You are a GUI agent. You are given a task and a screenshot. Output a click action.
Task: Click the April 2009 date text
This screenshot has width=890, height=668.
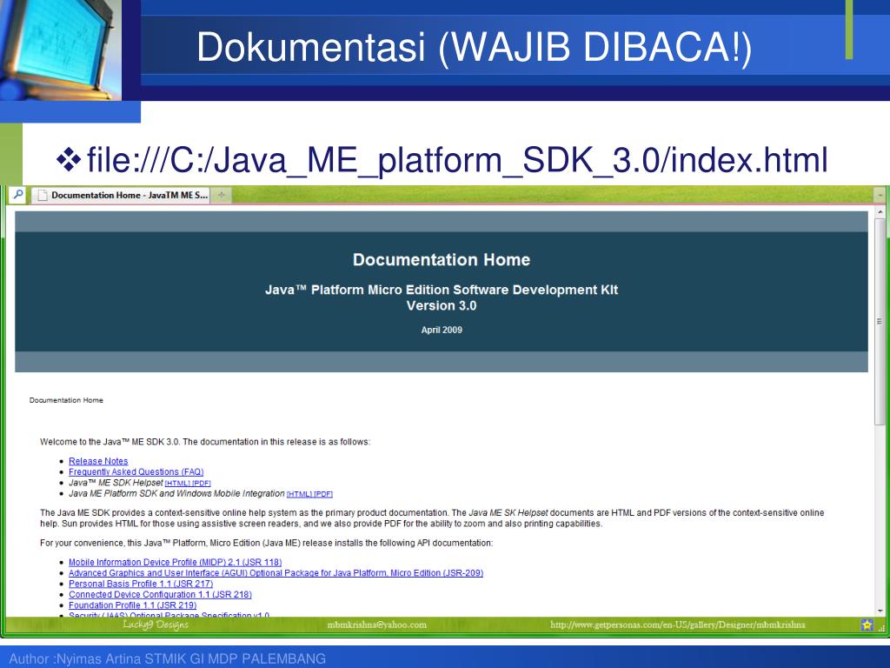tap(442, 330)
